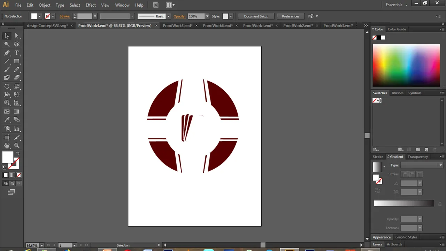Open the Opacity percentage dropdown
446x251 pixels.
(x=207, y=16)
